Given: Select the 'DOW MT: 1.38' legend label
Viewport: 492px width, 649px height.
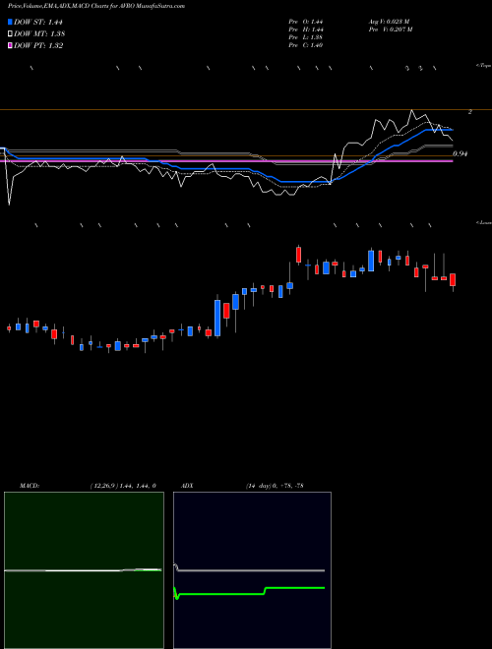Looking at the screenshot, I should pos(39,34).
